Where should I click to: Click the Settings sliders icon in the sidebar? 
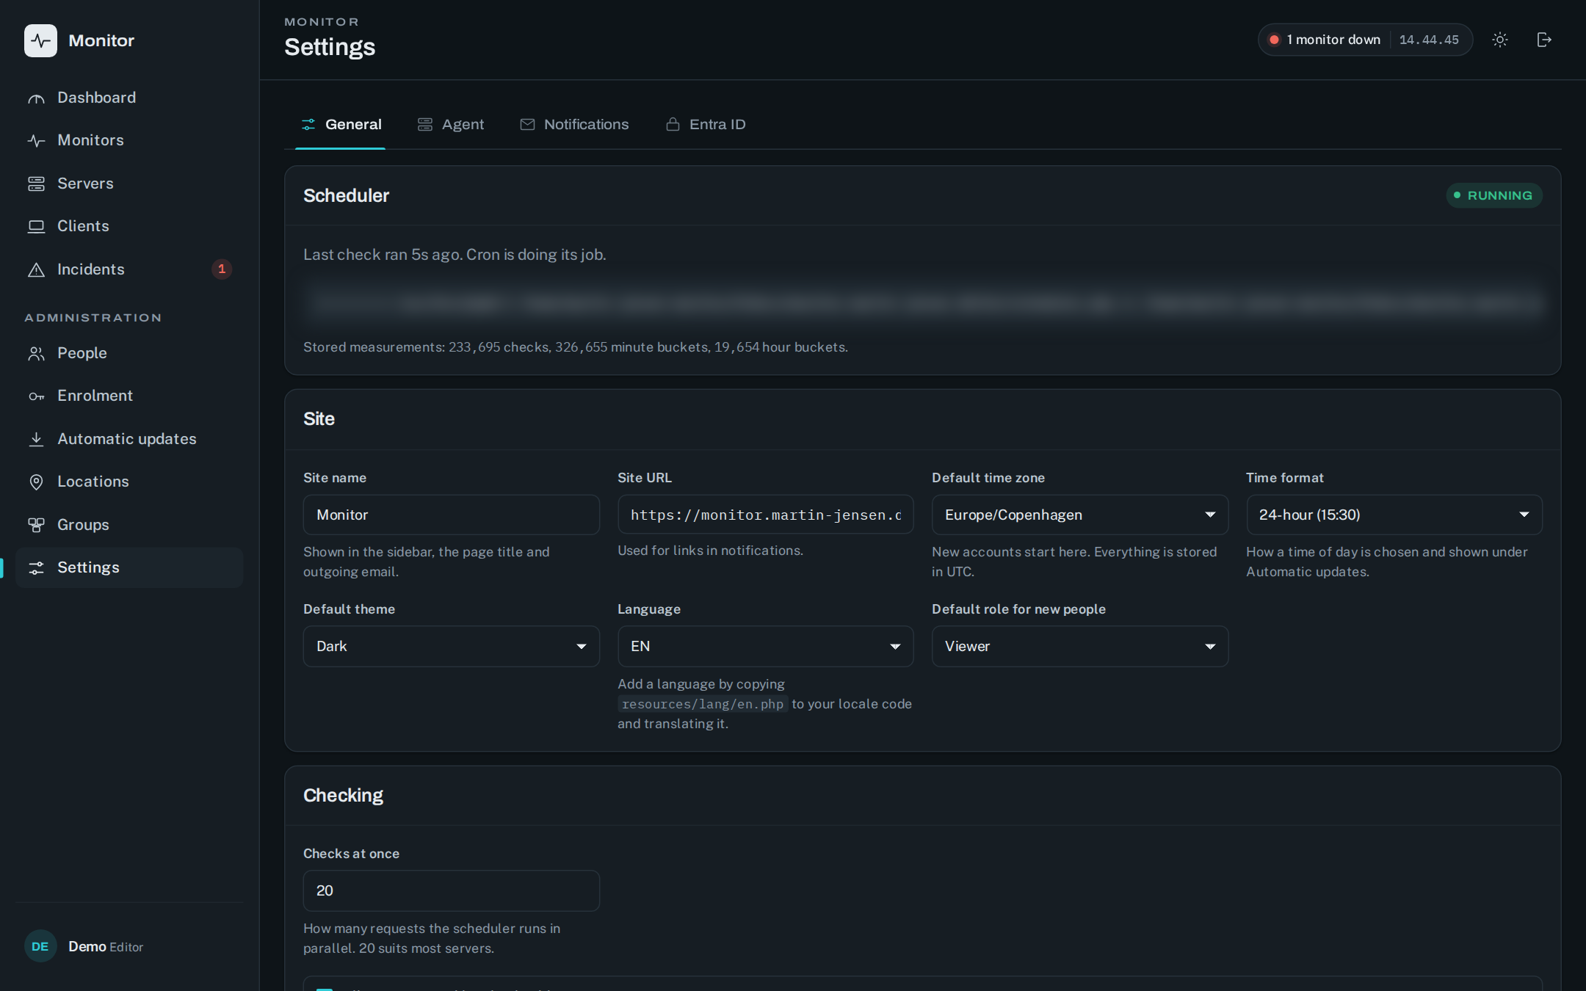(36, 567)
